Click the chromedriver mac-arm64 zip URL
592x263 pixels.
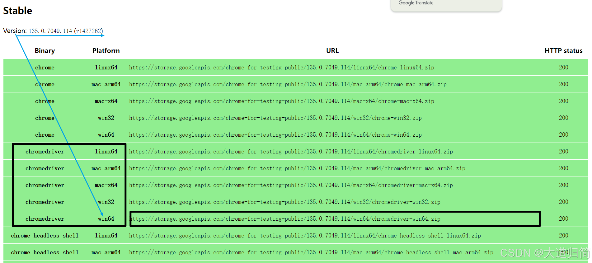tap(297, 168)
